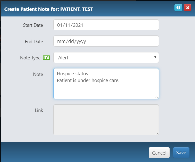The height and width of the screenshot is (162, 195).
Task: Click the Note field label
Action: coord(38,74)
